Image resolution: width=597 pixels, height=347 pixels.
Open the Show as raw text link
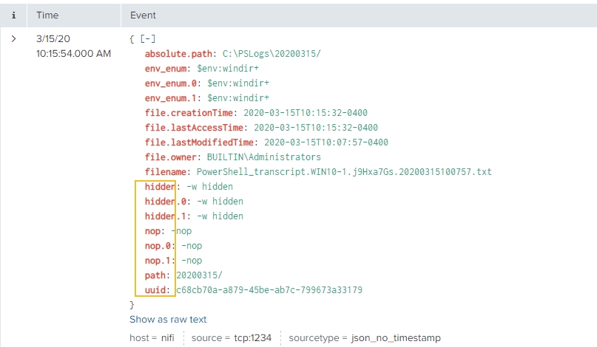click(168, 320)
